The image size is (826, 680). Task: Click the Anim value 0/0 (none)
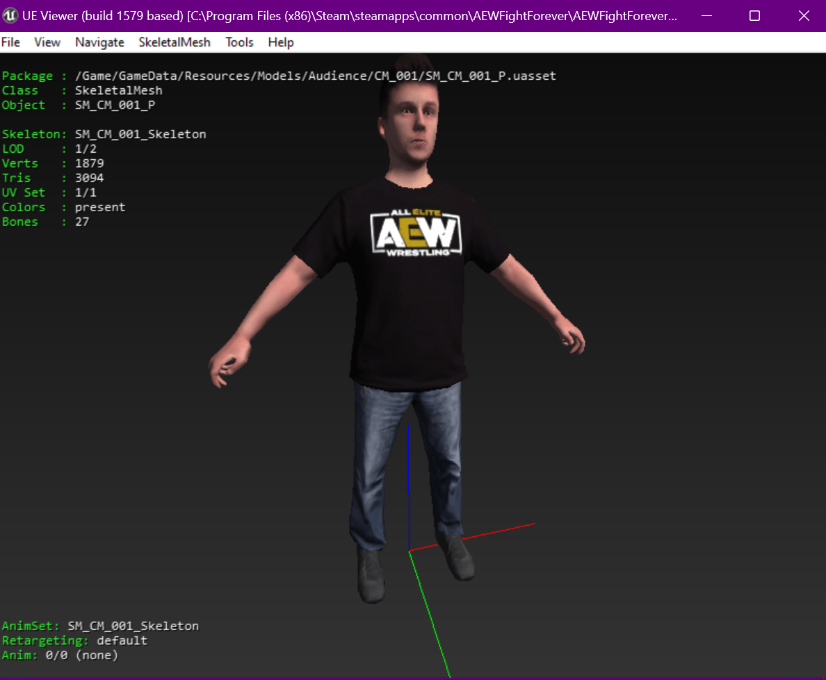(x=81, y=655)
